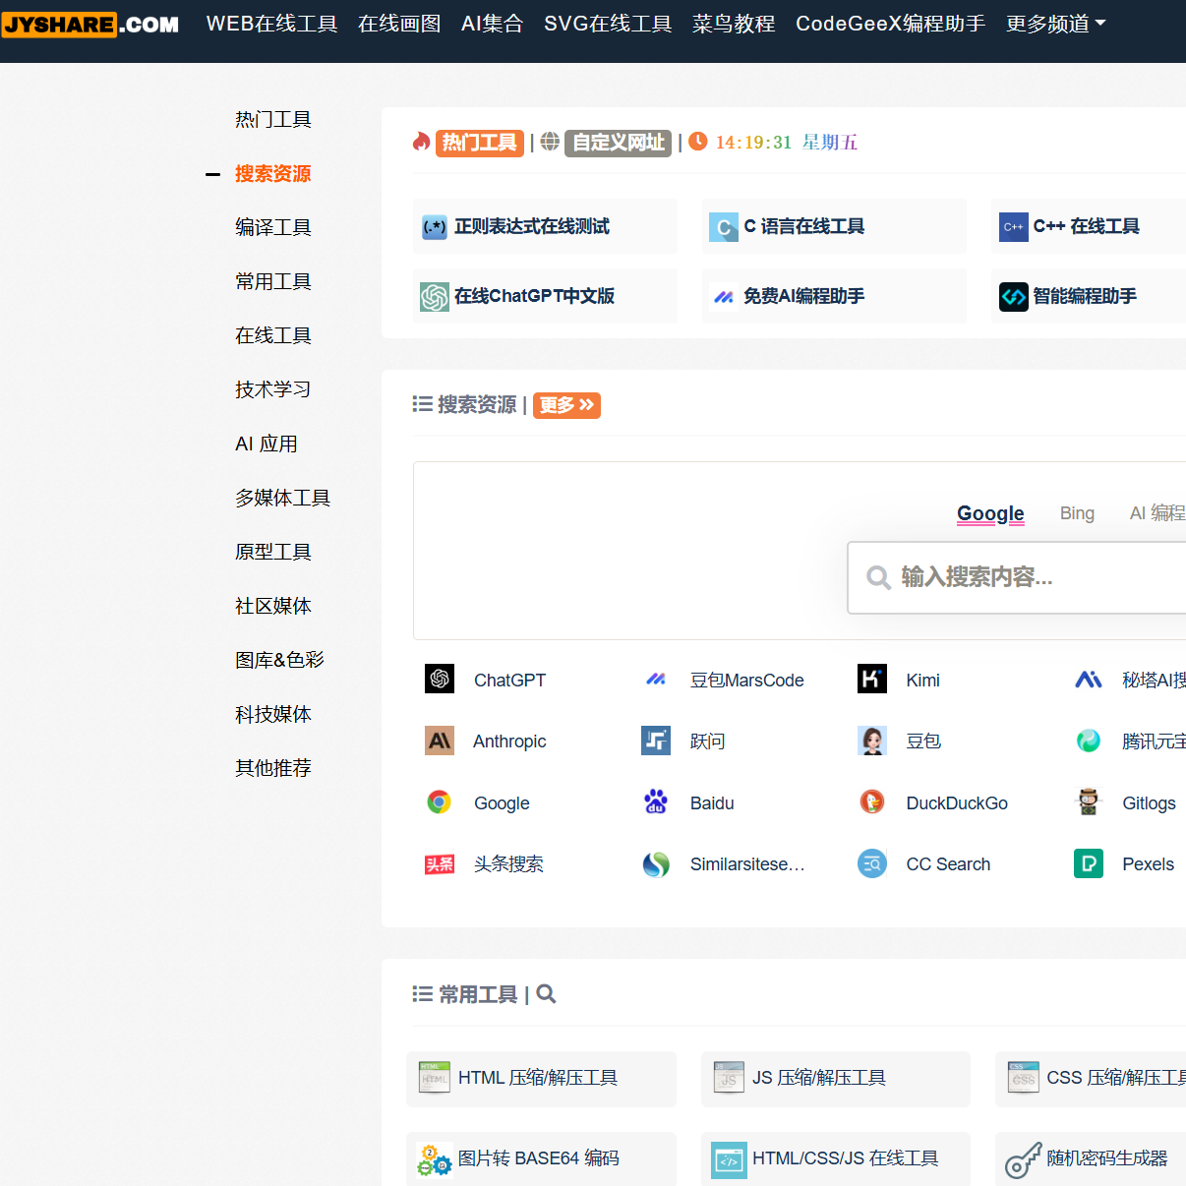Screen dimensions: 1186x1186
Task: Click the image to BASE64 icon
Action: click(x=435, y=1159)
